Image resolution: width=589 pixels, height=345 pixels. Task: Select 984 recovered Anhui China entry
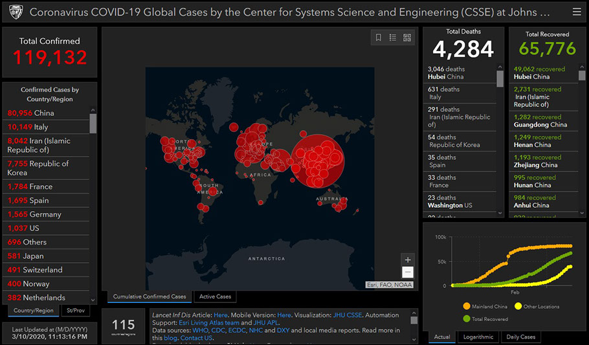click(545, 201)
